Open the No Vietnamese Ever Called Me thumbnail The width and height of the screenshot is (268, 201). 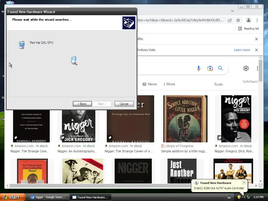[x=32, y=171]
